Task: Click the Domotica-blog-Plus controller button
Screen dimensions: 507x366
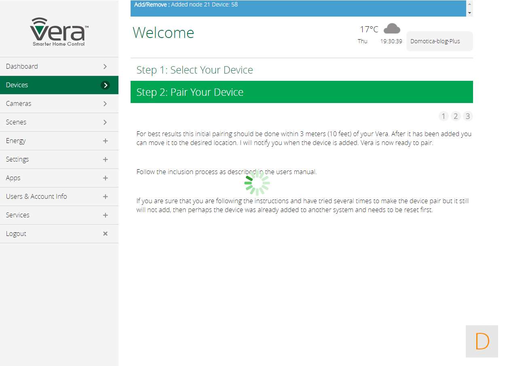Action: (439, 41)
